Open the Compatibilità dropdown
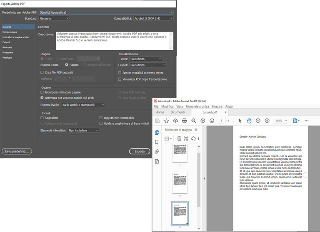 153,18
